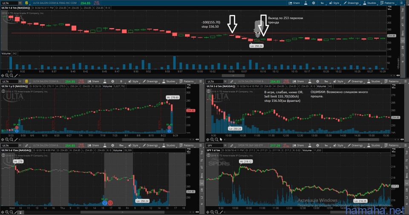Open the list menu icon of top chart
Screen dimensions: 409x215
point(401,3)
